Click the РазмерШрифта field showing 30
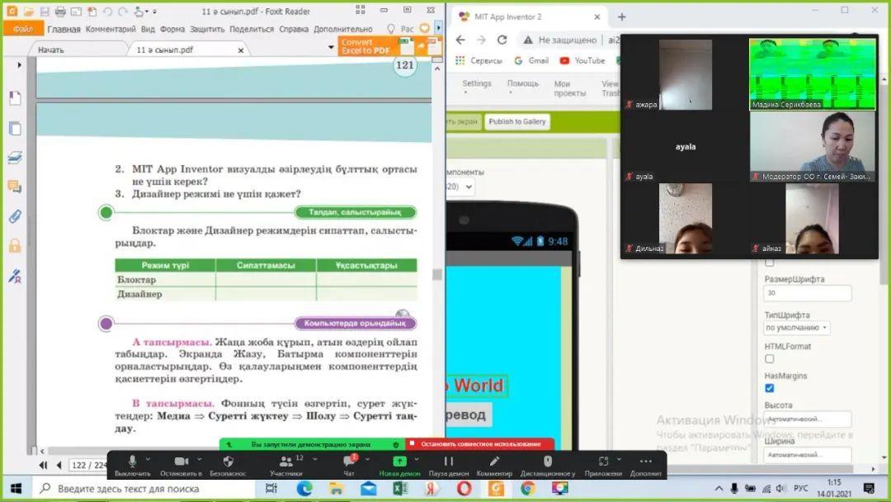 point(807,293)
